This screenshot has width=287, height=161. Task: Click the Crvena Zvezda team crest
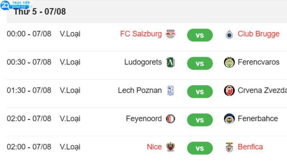[x=229, y=91]
